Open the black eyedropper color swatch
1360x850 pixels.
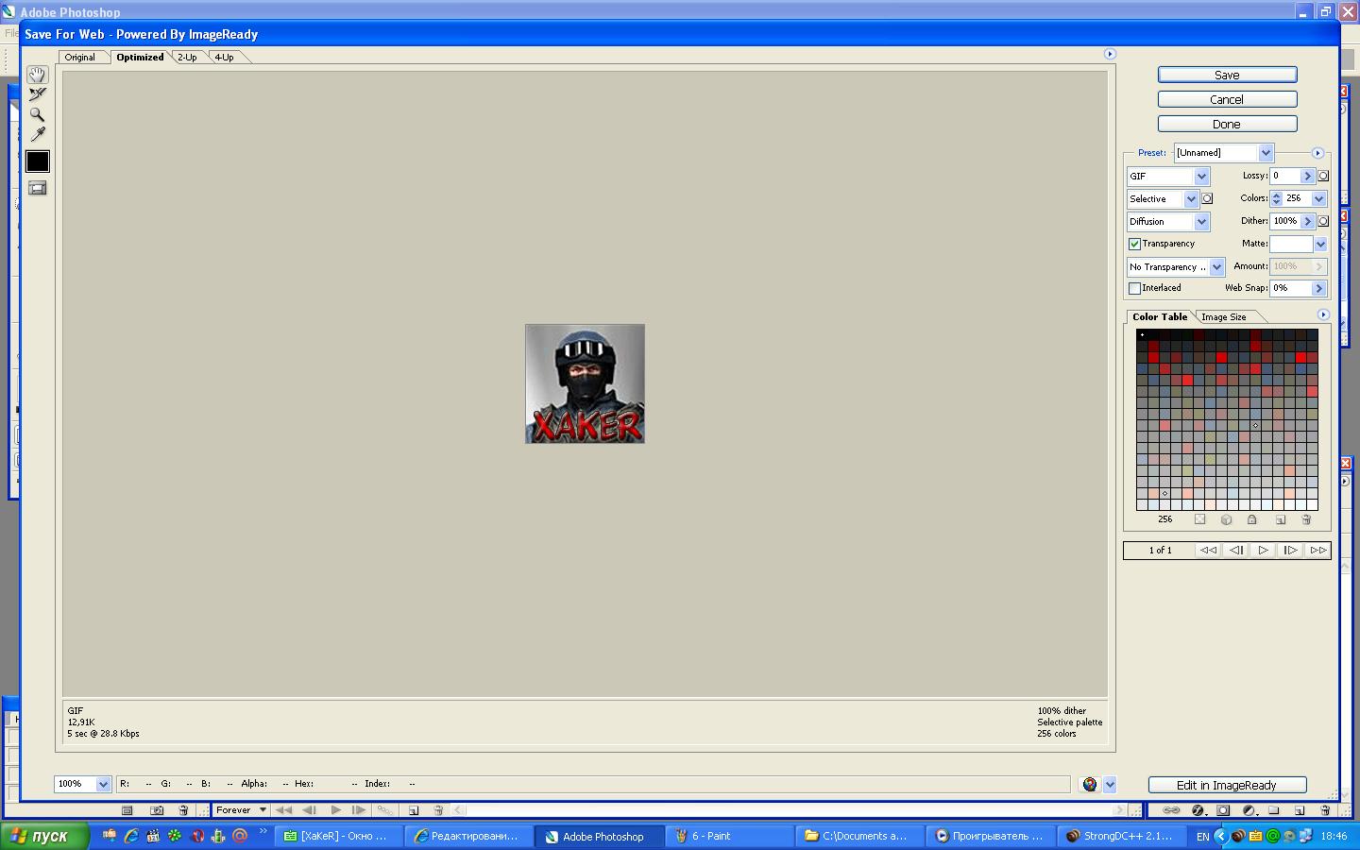tap(37, 161)
